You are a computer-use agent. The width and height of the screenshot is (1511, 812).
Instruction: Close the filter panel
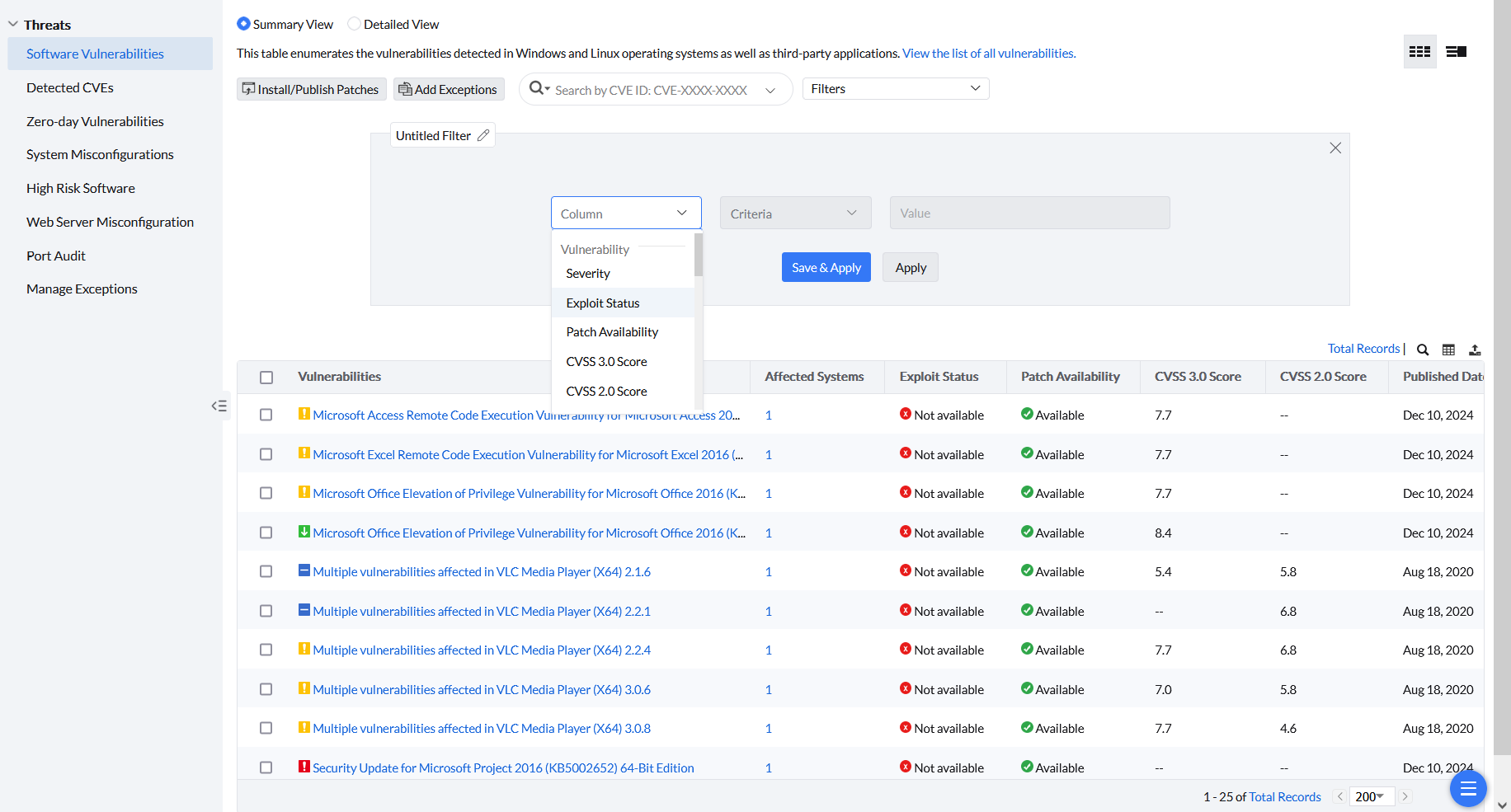coord(1335,148)
